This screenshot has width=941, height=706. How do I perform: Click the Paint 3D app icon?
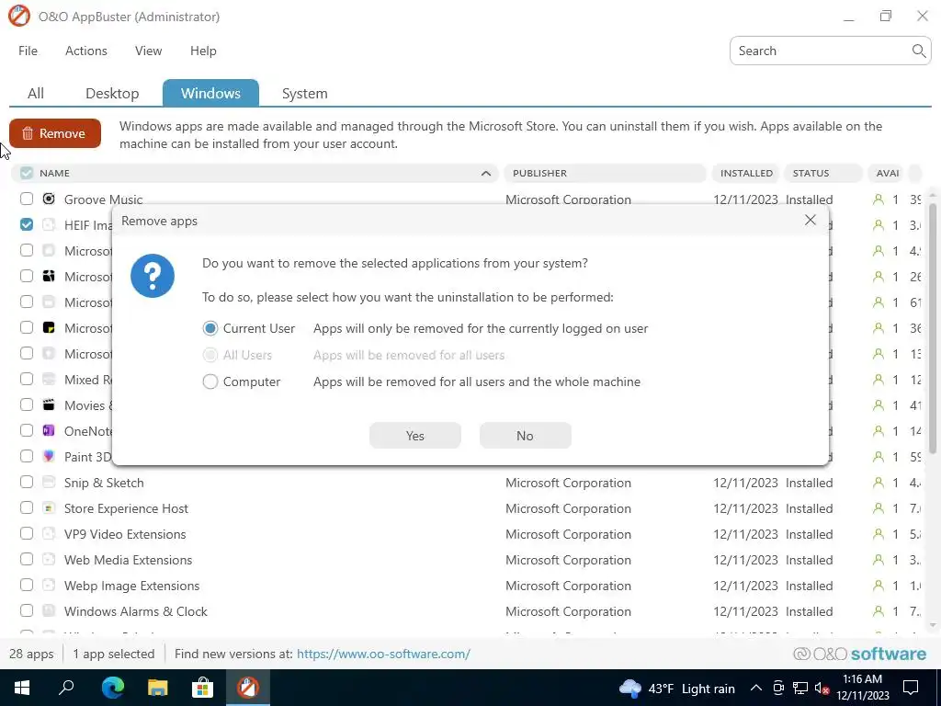pos(50,456)
